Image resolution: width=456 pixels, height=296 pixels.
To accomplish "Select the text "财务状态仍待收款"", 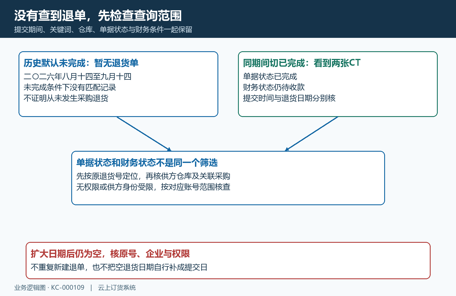I will point(274,87).
